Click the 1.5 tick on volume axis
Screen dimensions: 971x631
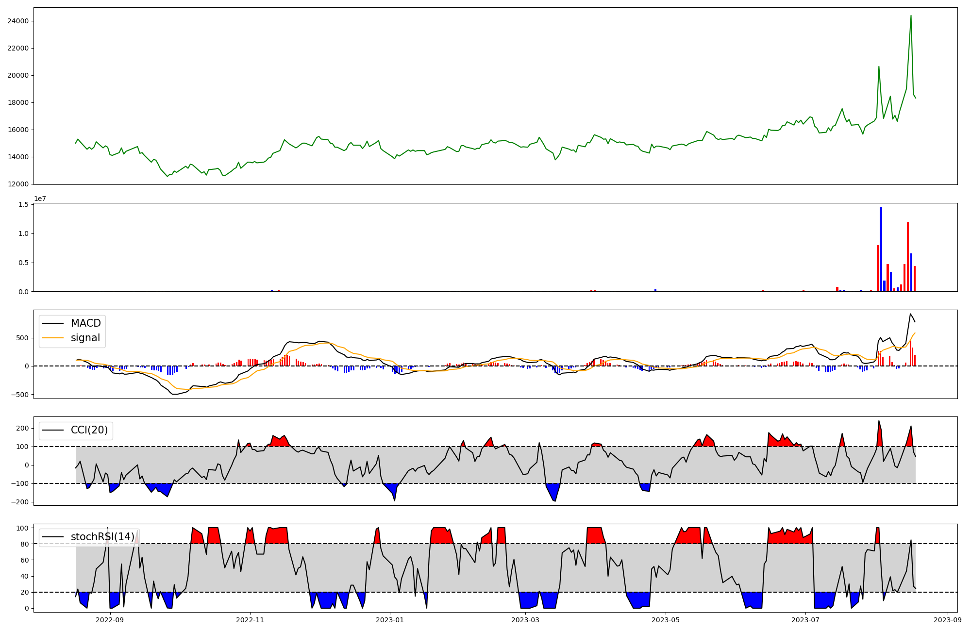coord(24,205)
